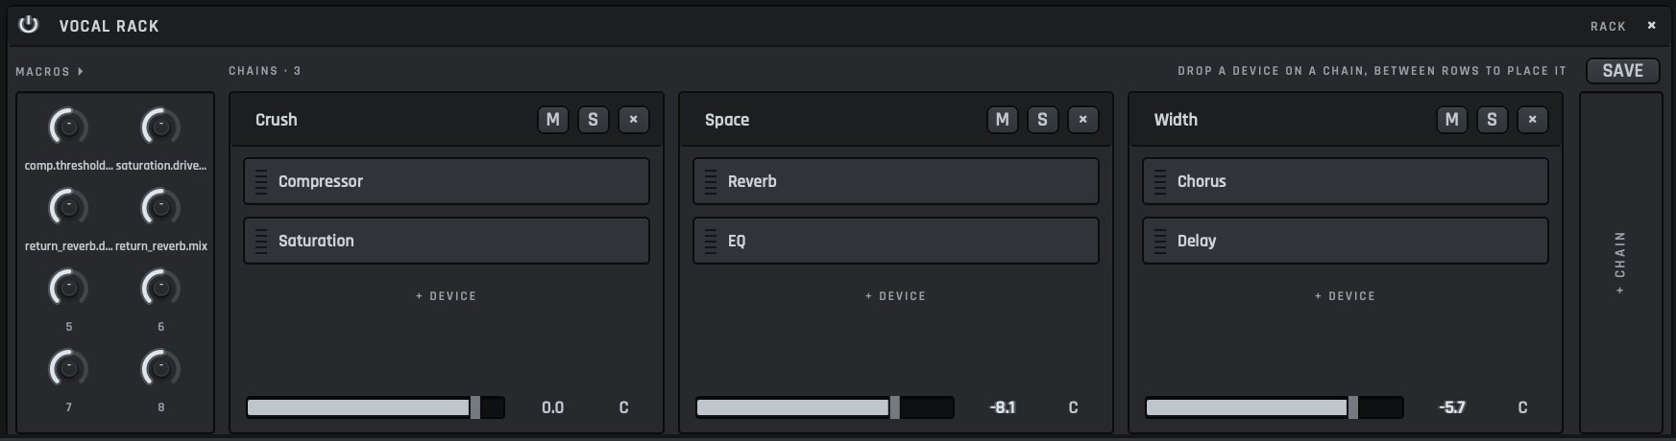Screen dimensions: 1676x441
Task: Click macro knob 8
Action: (x=160, y=368)
